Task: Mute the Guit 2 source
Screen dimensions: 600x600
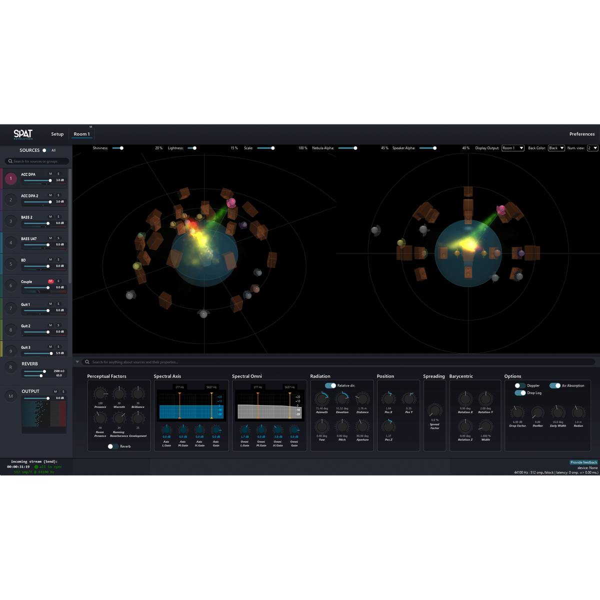Action: (x=50, y=325)
